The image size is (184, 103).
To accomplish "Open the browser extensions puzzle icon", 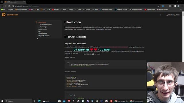I will coord(170,6).
